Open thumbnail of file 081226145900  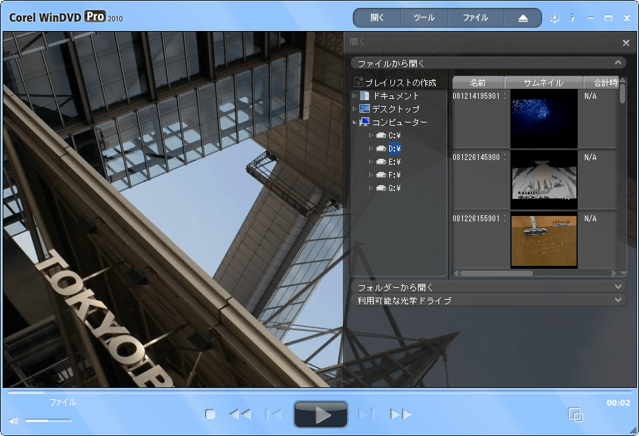[x=543, y=180]
